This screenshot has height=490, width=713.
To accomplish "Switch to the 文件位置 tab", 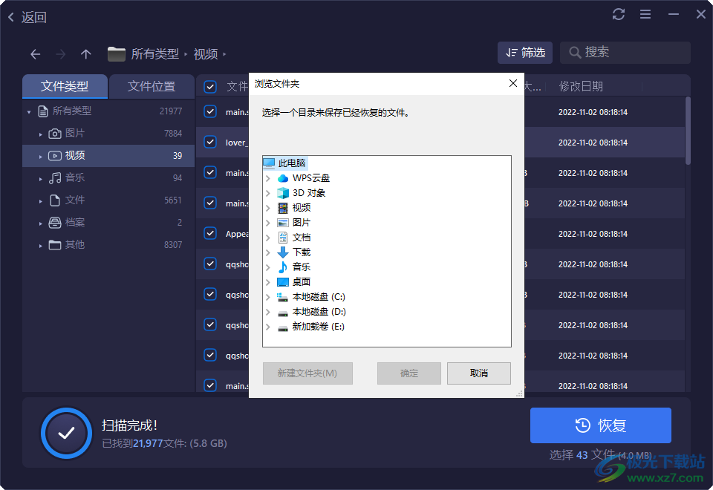I will [x=152, y=85].
